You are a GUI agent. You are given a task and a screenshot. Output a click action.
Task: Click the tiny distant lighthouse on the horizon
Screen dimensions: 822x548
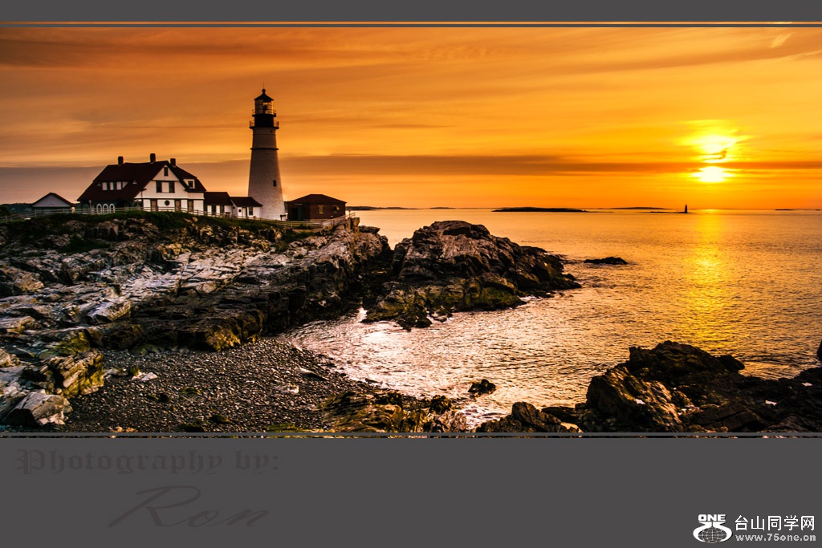[686, 209]
